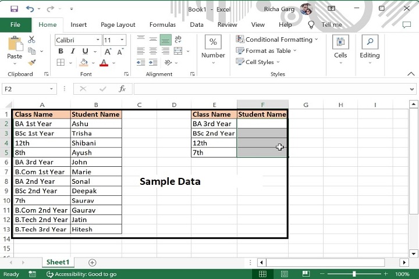Click Increase Indent icon

tap(153, 62)
